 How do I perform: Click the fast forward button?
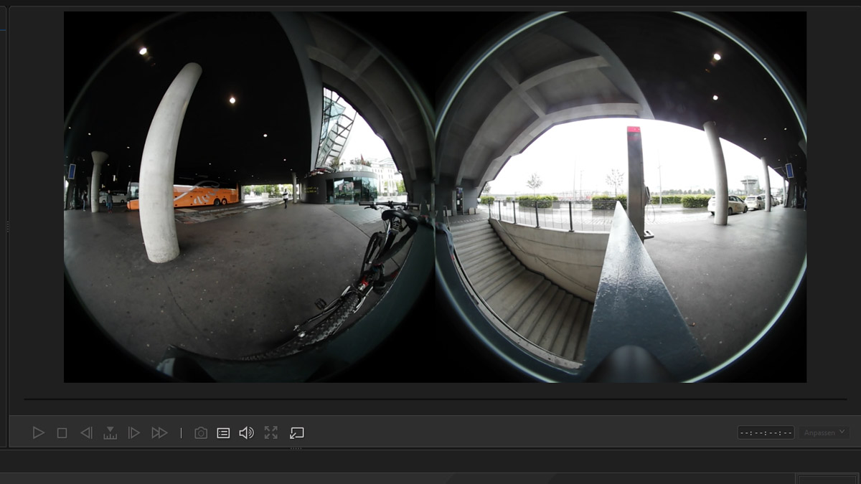coord(159,433)
